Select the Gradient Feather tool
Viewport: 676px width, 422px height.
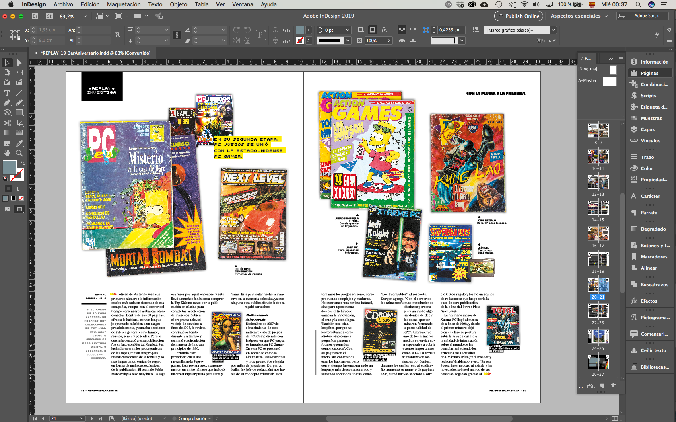tap(19, 133)
